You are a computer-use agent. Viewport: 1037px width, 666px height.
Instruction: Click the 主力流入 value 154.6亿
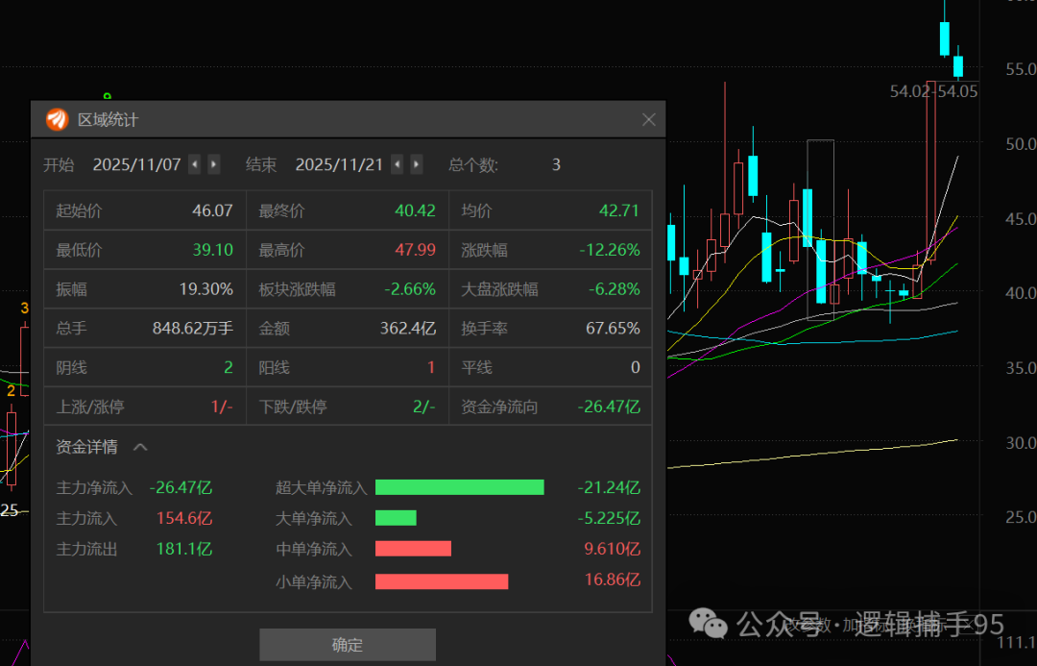pyautogui.click(x=184, y=518)
